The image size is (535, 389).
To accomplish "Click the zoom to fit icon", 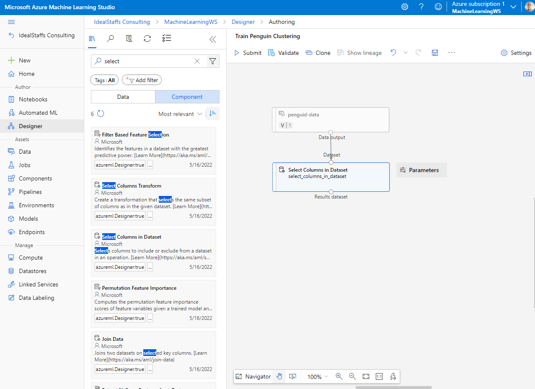I will point(366,376).
